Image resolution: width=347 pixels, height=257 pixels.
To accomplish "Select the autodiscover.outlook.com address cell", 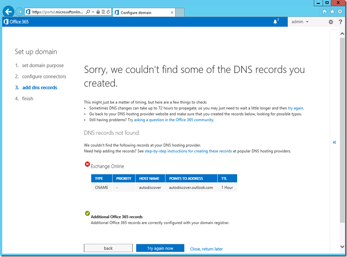I will [x=191, y=187].
